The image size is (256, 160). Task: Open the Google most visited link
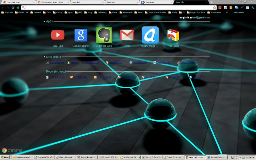click(x=73, y=62)
